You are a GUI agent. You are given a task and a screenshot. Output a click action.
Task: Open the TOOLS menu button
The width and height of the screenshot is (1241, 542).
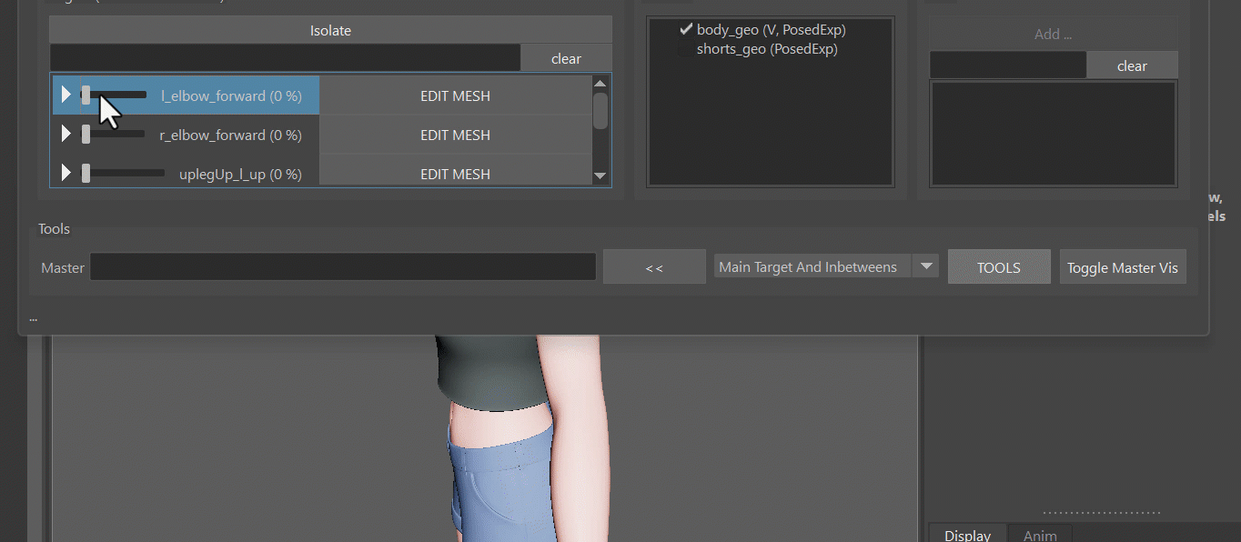pyautogui.click(x=999, y=267)
